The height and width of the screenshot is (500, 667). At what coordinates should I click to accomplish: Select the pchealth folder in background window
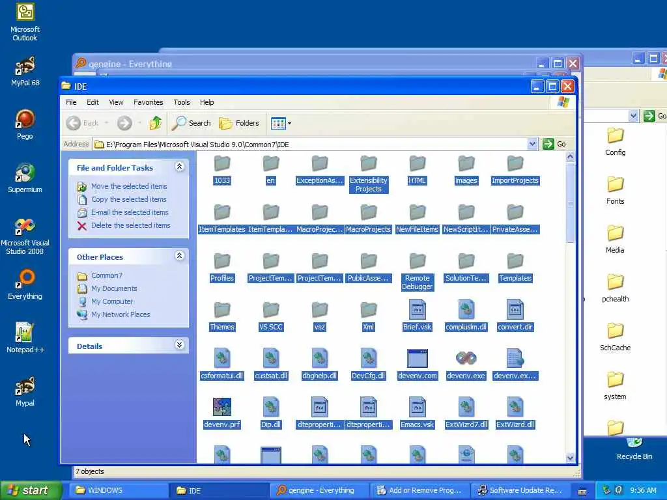(x=615, y=288)
